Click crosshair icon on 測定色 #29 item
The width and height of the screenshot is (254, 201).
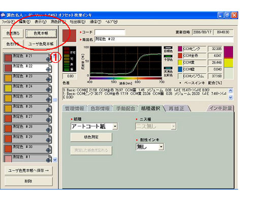[48, 140]
